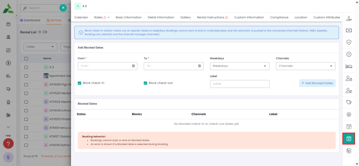Expand more sidebar items with green chevron
This screenshot has height=166, width=359.
[8, 127]
